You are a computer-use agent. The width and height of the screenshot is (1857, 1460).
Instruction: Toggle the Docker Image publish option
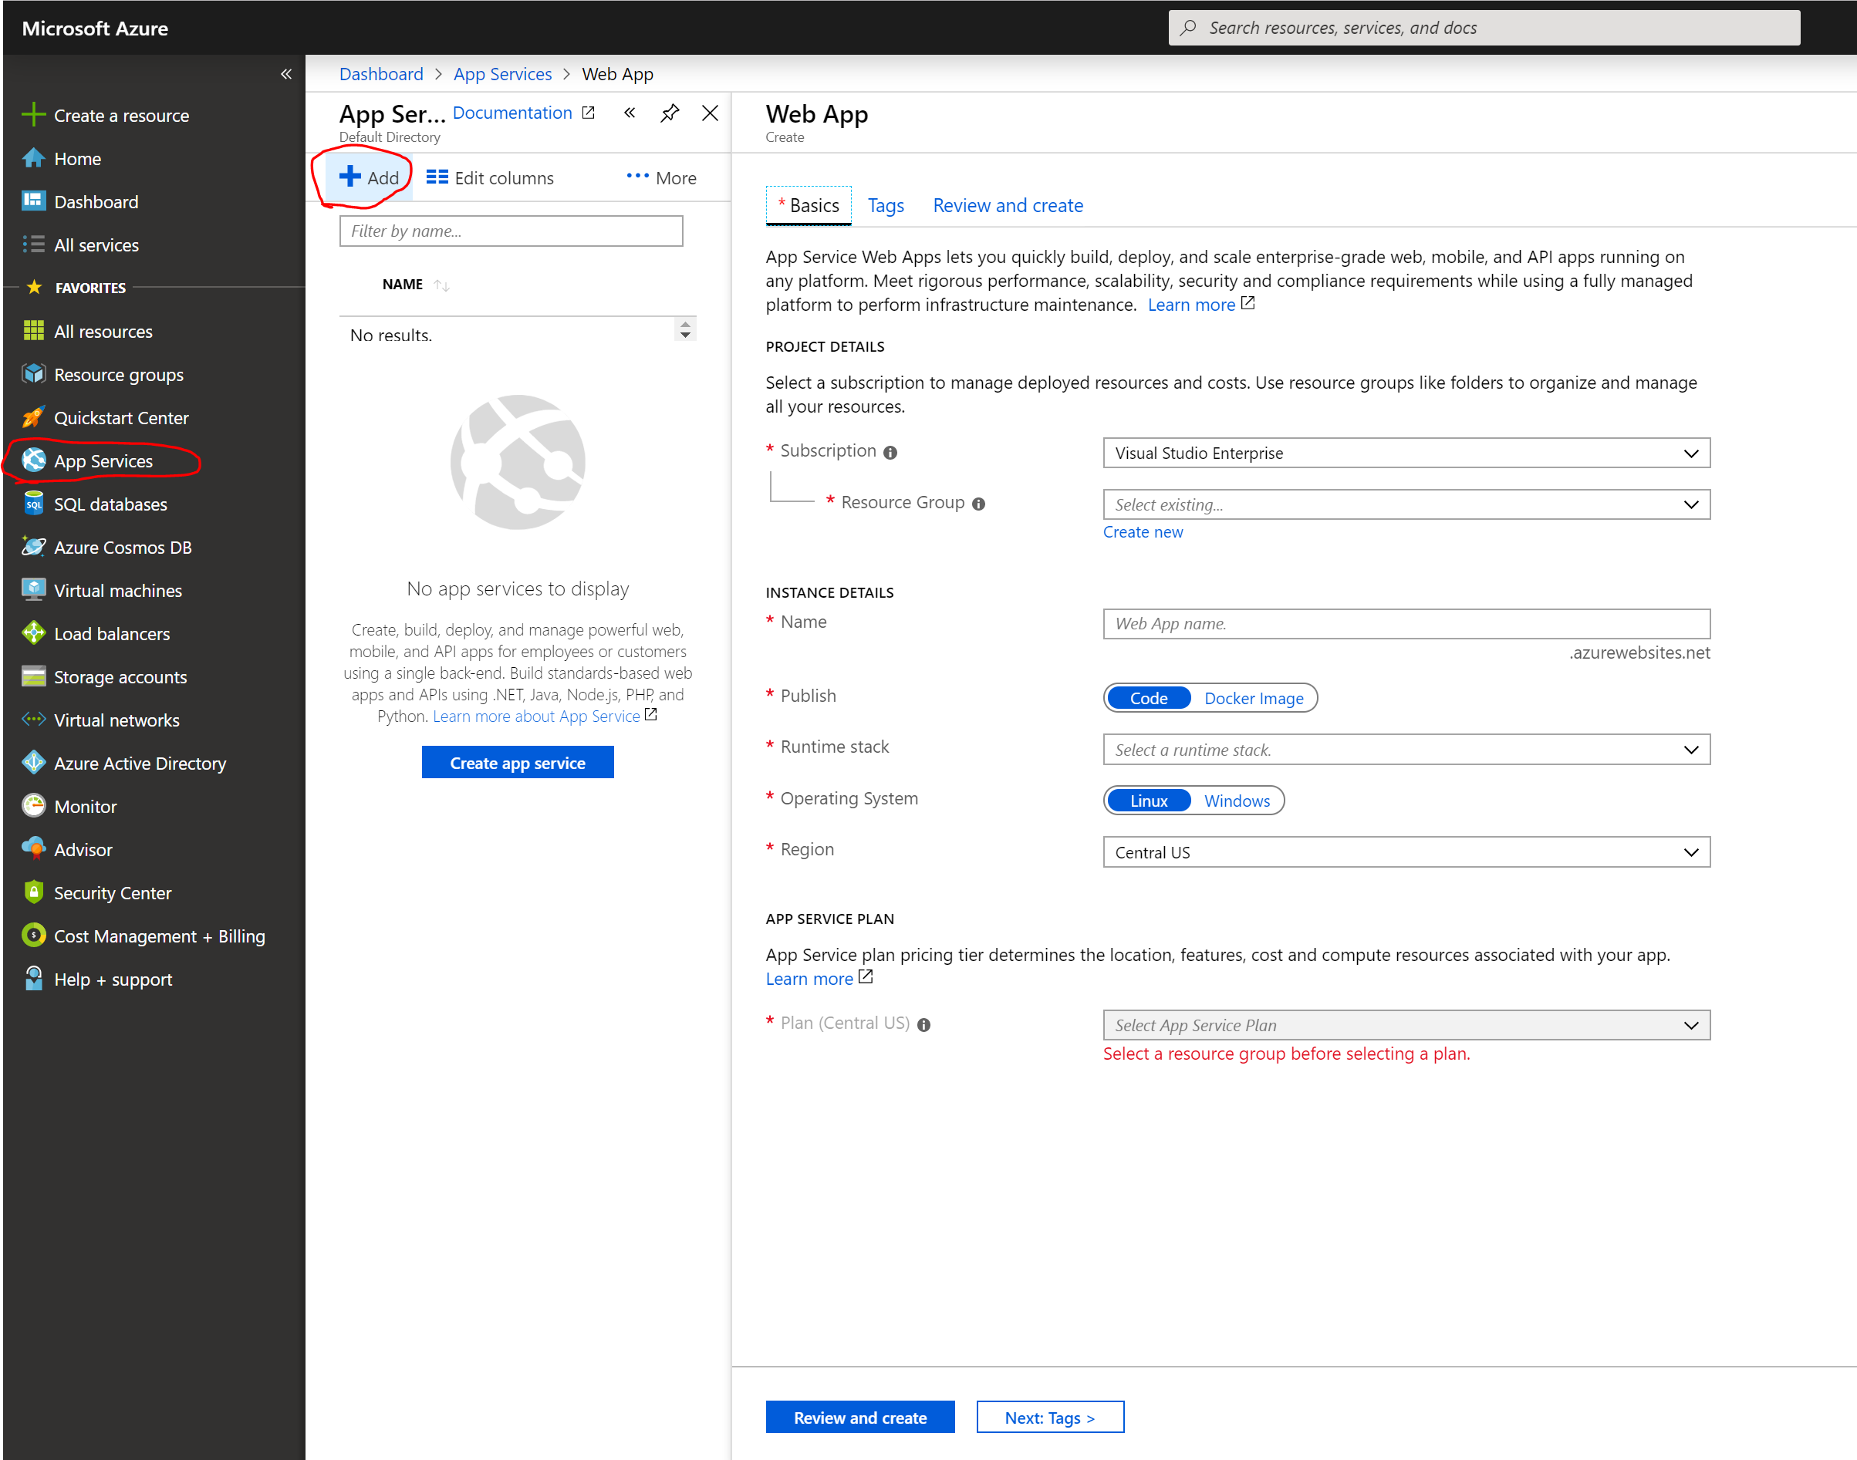tap(1254, 697)
